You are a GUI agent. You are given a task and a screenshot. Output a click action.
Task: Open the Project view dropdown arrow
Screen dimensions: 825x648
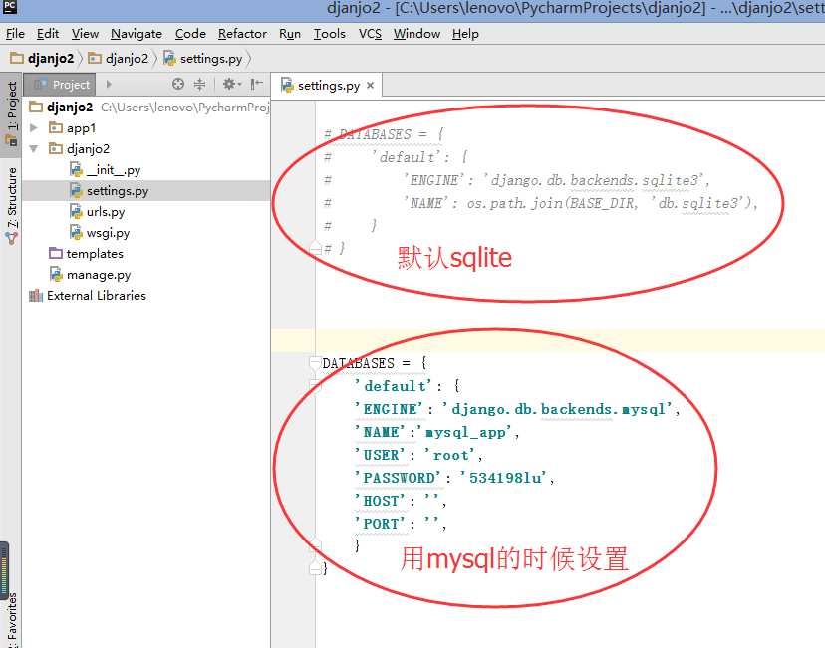[x=109, y=84]
